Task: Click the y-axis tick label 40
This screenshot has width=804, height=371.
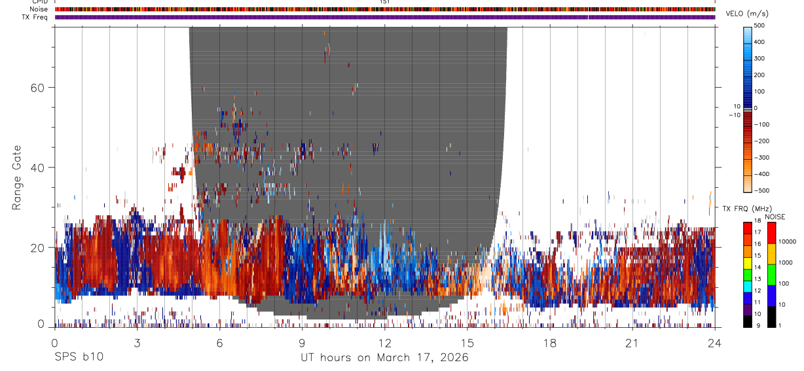Action: [x=37, y=168]
